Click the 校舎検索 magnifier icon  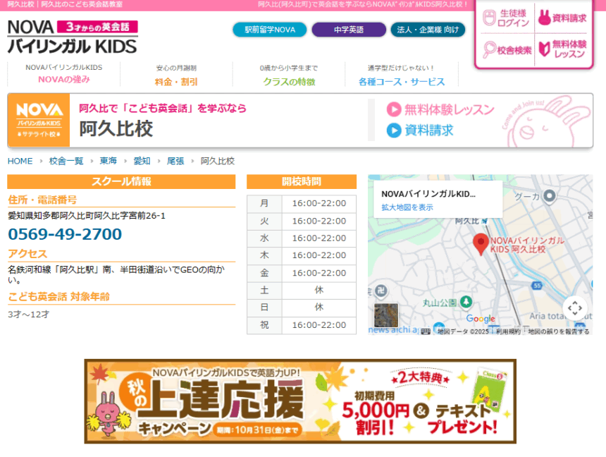pyautogui.click(x=489, y=49)
